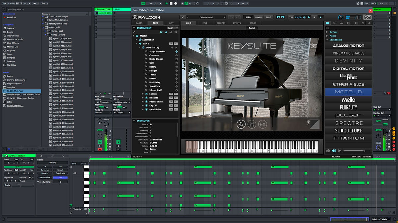Screen dimensions: 398x223
Task: Open the MODS tab
Action: click(253, 23)
